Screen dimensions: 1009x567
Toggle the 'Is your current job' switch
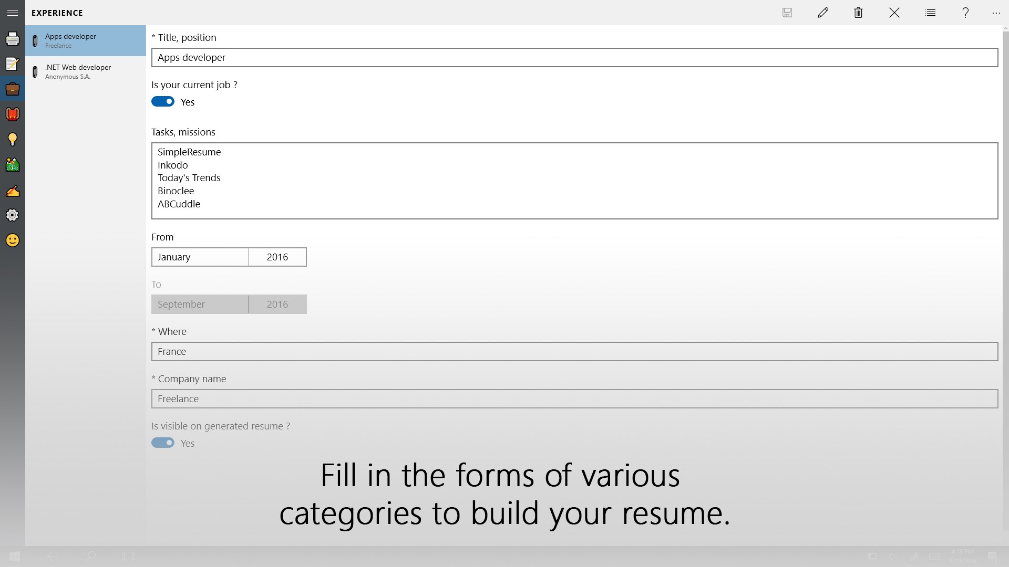point(163,102)
